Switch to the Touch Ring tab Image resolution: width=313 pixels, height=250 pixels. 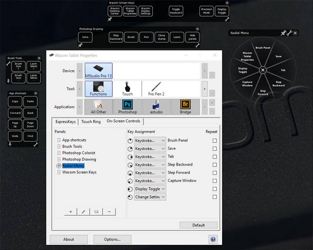pyautogui.click(x=91, y=122)
